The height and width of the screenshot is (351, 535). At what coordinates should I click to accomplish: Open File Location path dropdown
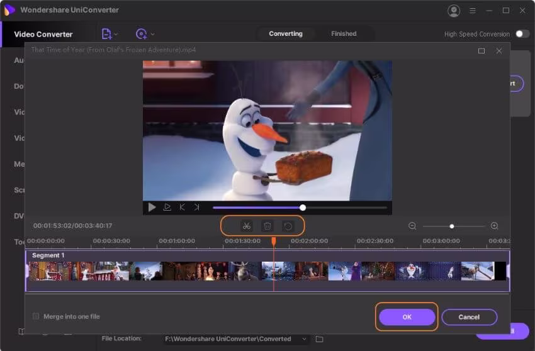click(304, 338)
